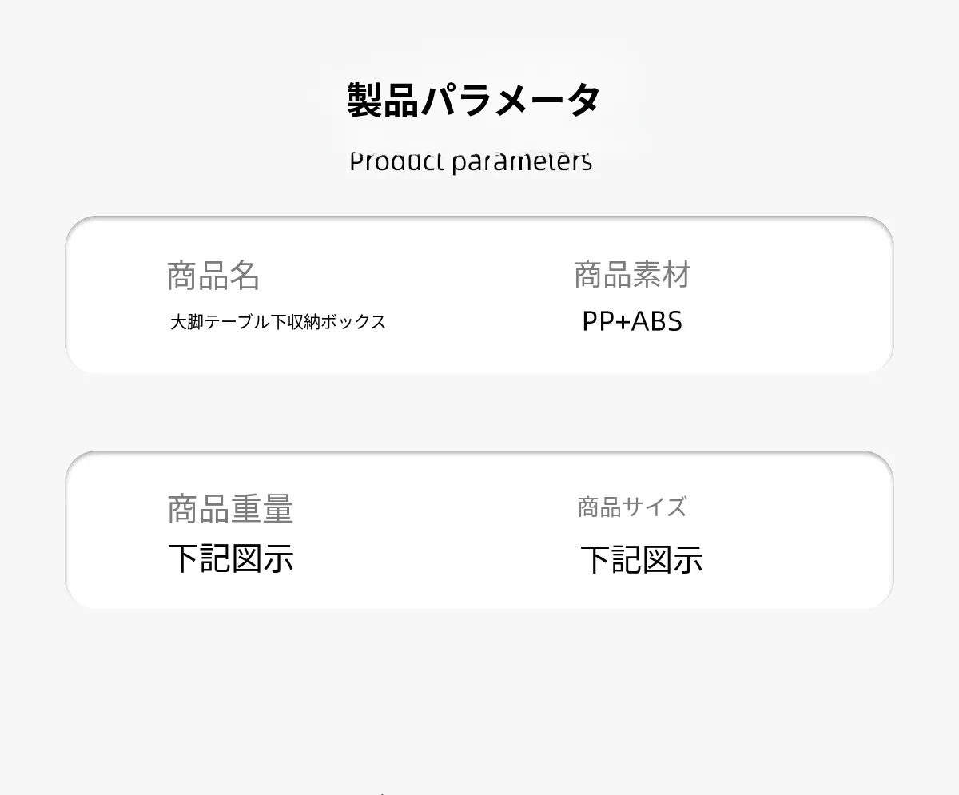Select the 商品素材 label
959x795 pixels.
click(x=631, y=275)
